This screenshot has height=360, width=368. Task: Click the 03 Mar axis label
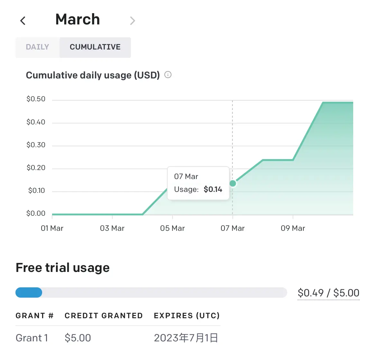pos(112,228)
